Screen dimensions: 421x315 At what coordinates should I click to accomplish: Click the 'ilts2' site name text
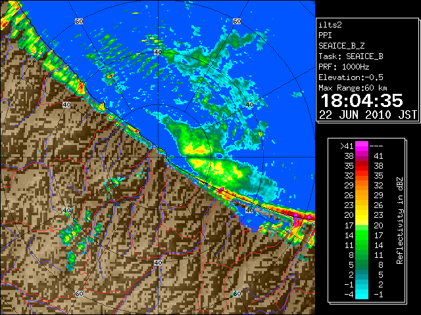coord(330,25)
